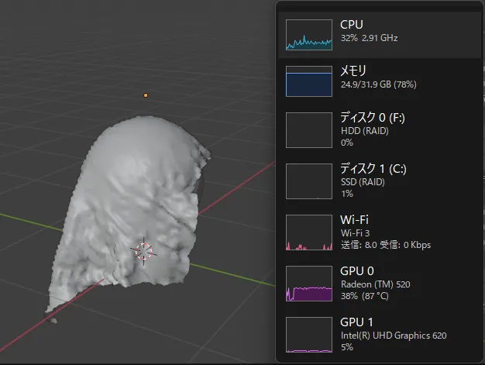Click the CPU usage graph thumbnail

click(x=309, y=35)
